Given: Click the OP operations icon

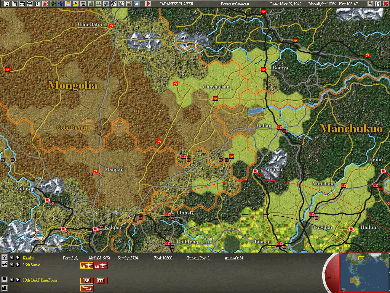Looking at the screenshot, I should pyautogui.click(x=121, y=4).
